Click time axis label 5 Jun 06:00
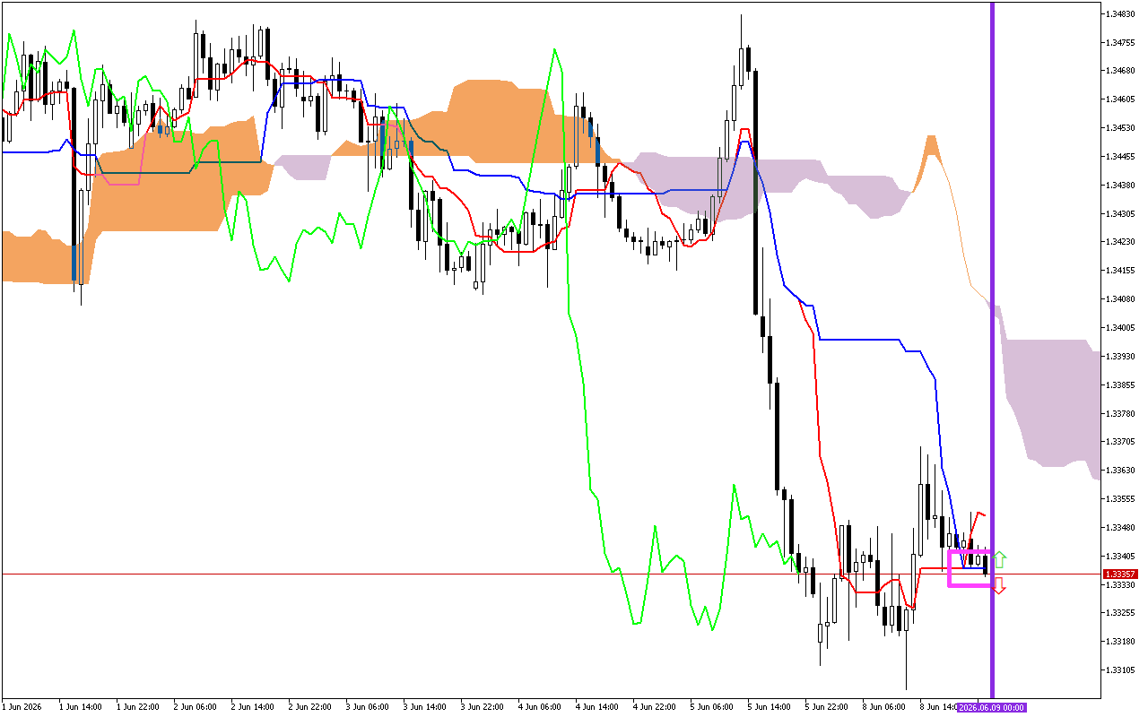 [712, 707]
